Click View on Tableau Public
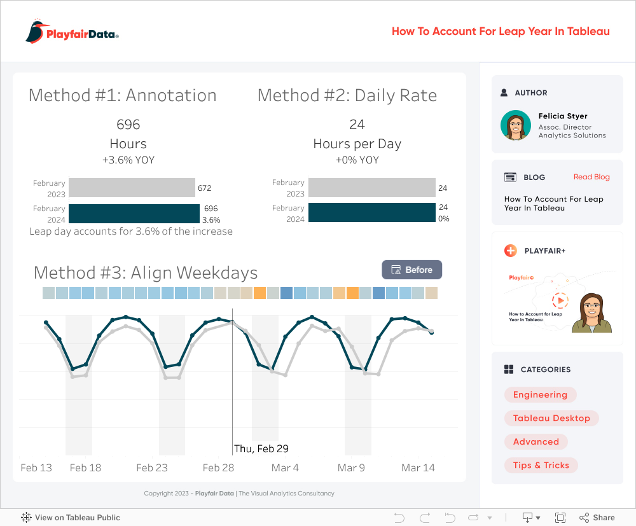Screen dimensions: 636x526 71,518
